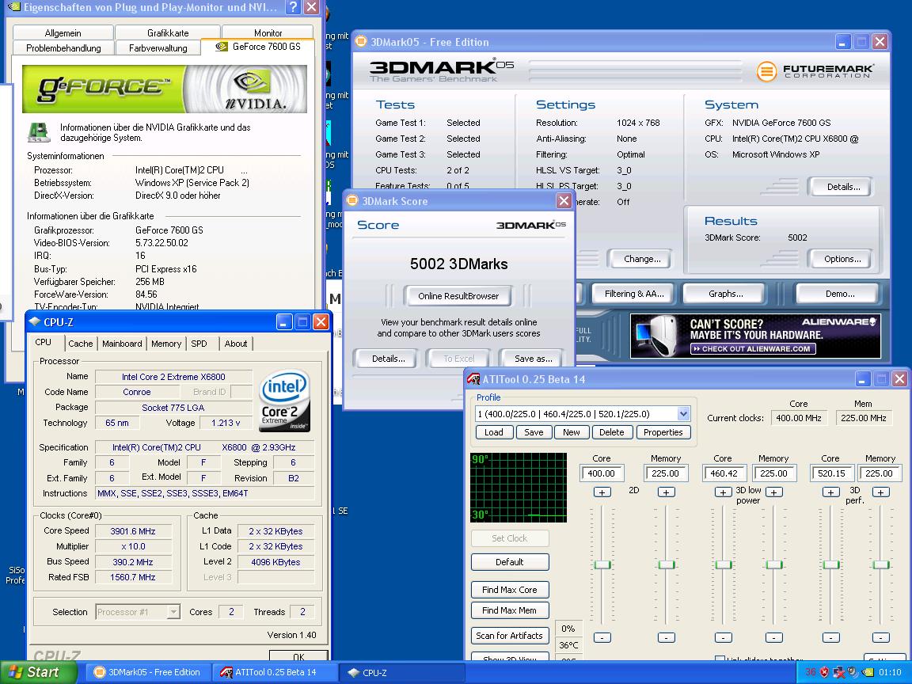Increase 3D perf Core clock with plus button
Screen dimensions: 912x684
(x=830, y=492)
